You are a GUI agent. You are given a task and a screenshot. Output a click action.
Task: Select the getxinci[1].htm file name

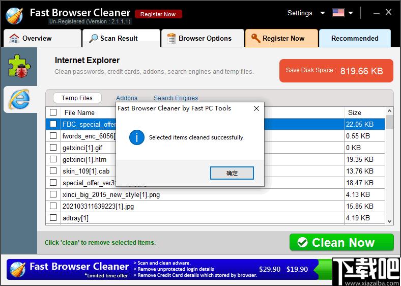(x=84, y=160)
